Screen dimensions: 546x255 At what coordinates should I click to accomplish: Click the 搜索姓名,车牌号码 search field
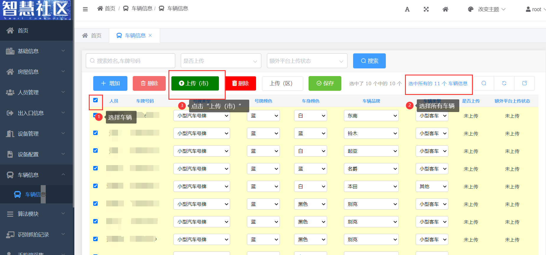click(x=131, y=61)
